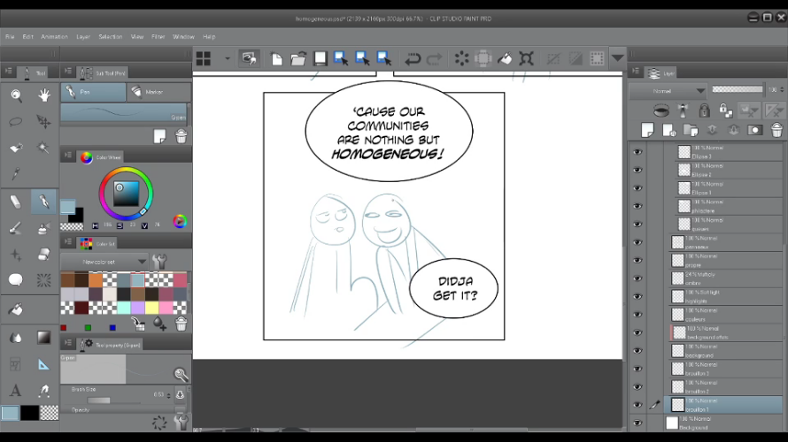Viewport: 788px width, 442px height.
Task: Create a new layer folder
Action: coord(691,131)
